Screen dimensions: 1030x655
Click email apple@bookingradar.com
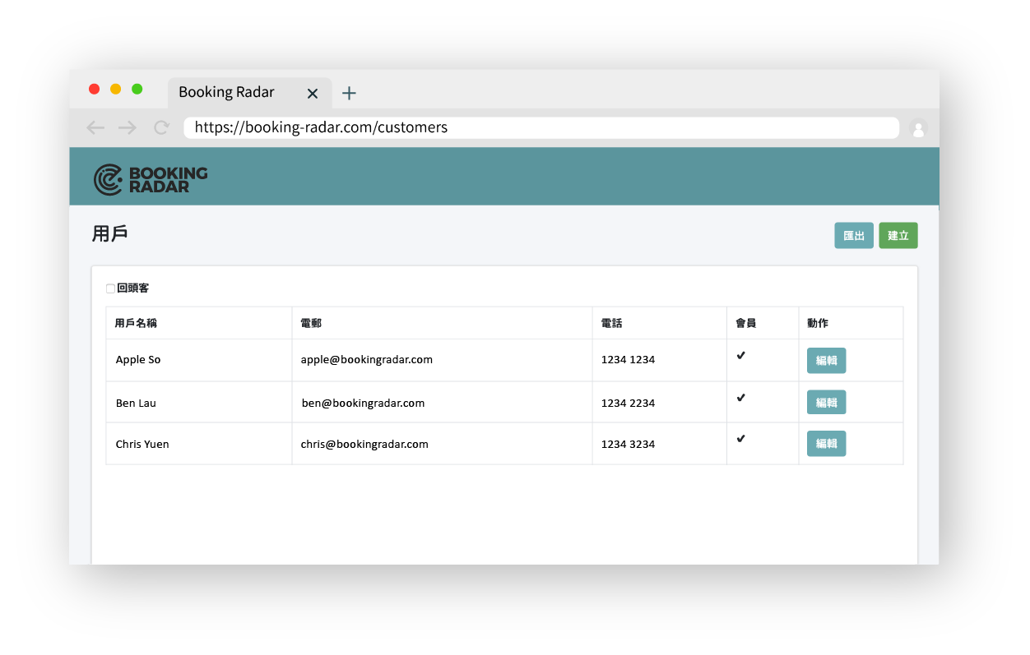[x=367, y=360]
